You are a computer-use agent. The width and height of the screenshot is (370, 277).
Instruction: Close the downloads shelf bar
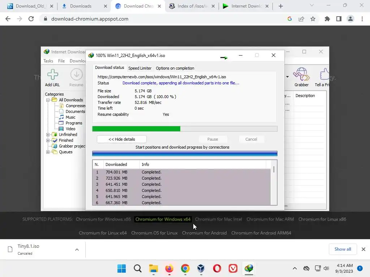(363, 249)
